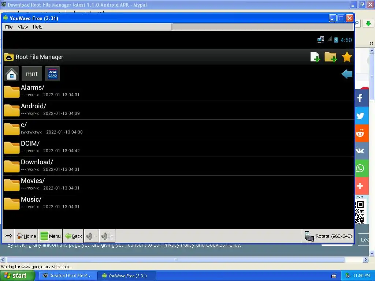This screenshot has width=375, height=281.
Task: Click the 2022-01-13 04:39 timestamp of Android
Action: tap(62, 113)
